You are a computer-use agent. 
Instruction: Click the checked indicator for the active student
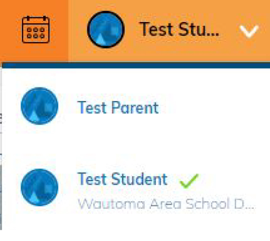pos(189,181)
